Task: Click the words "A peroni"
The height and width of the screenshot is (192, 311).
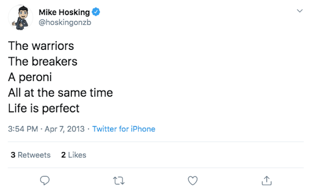Action: click(x=30, y=77)
